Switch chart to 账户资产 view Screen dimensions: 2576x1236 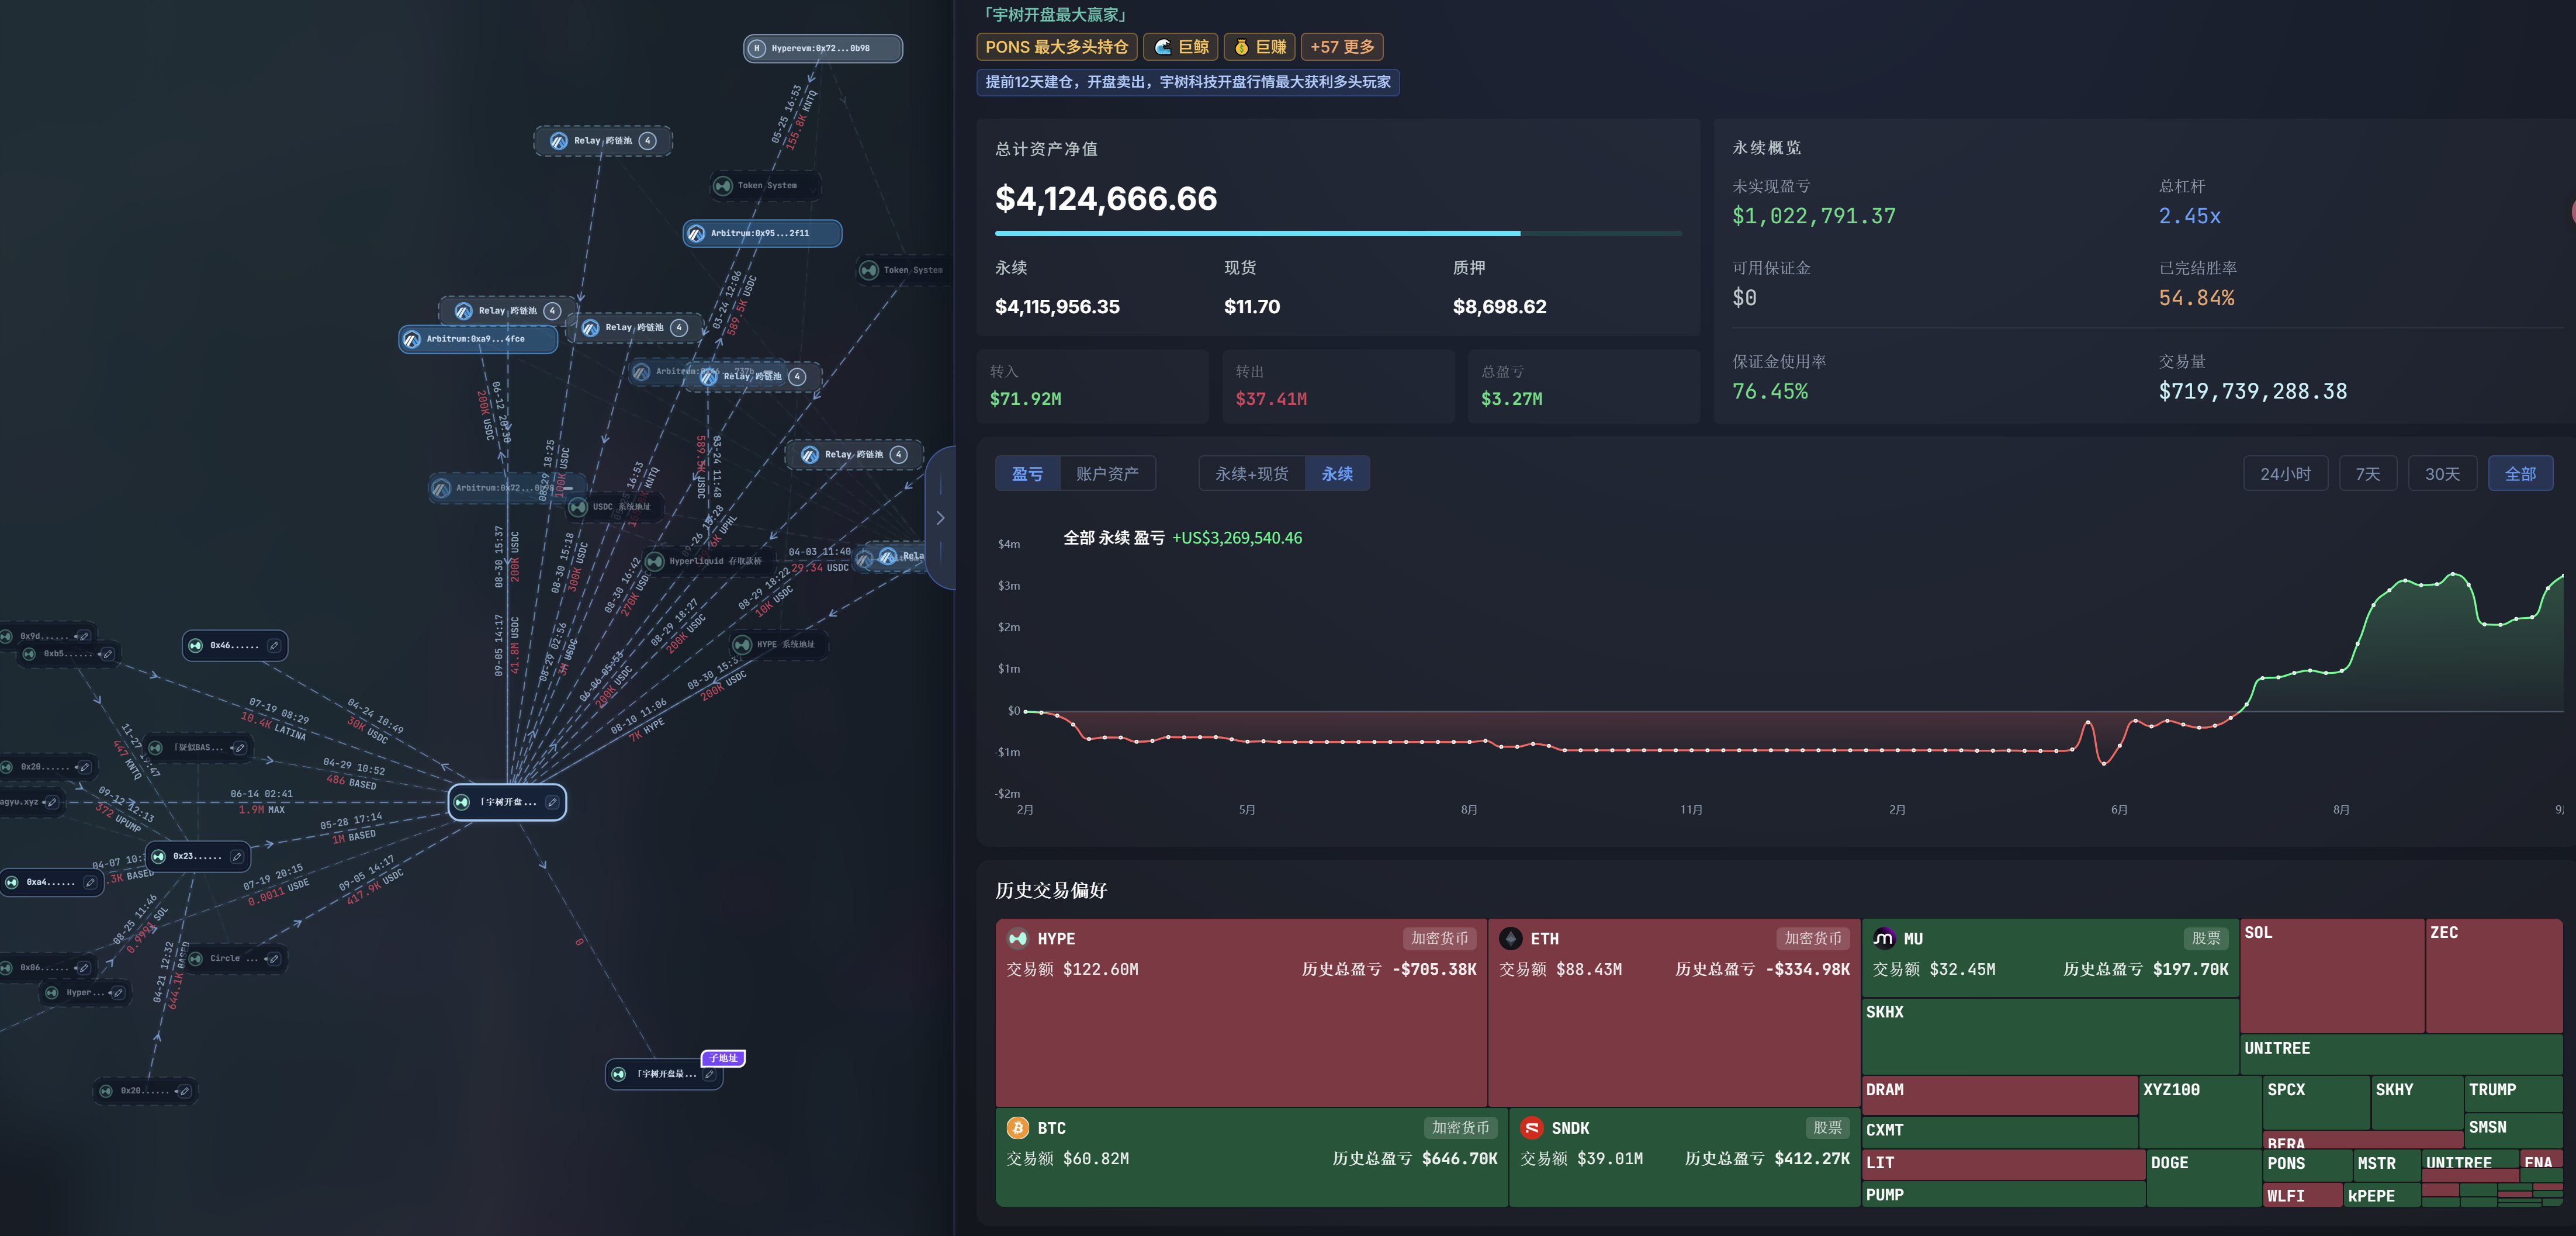point(1107,474)
